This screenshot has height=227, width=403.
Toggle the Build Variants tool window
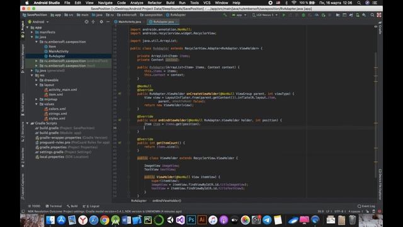(x=23, y=105)
